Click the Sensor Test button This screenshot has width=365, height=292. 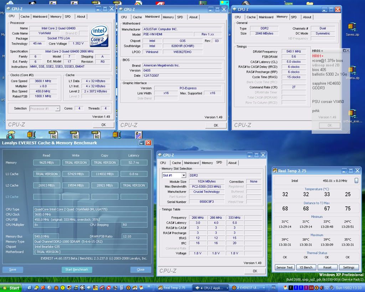284,267
